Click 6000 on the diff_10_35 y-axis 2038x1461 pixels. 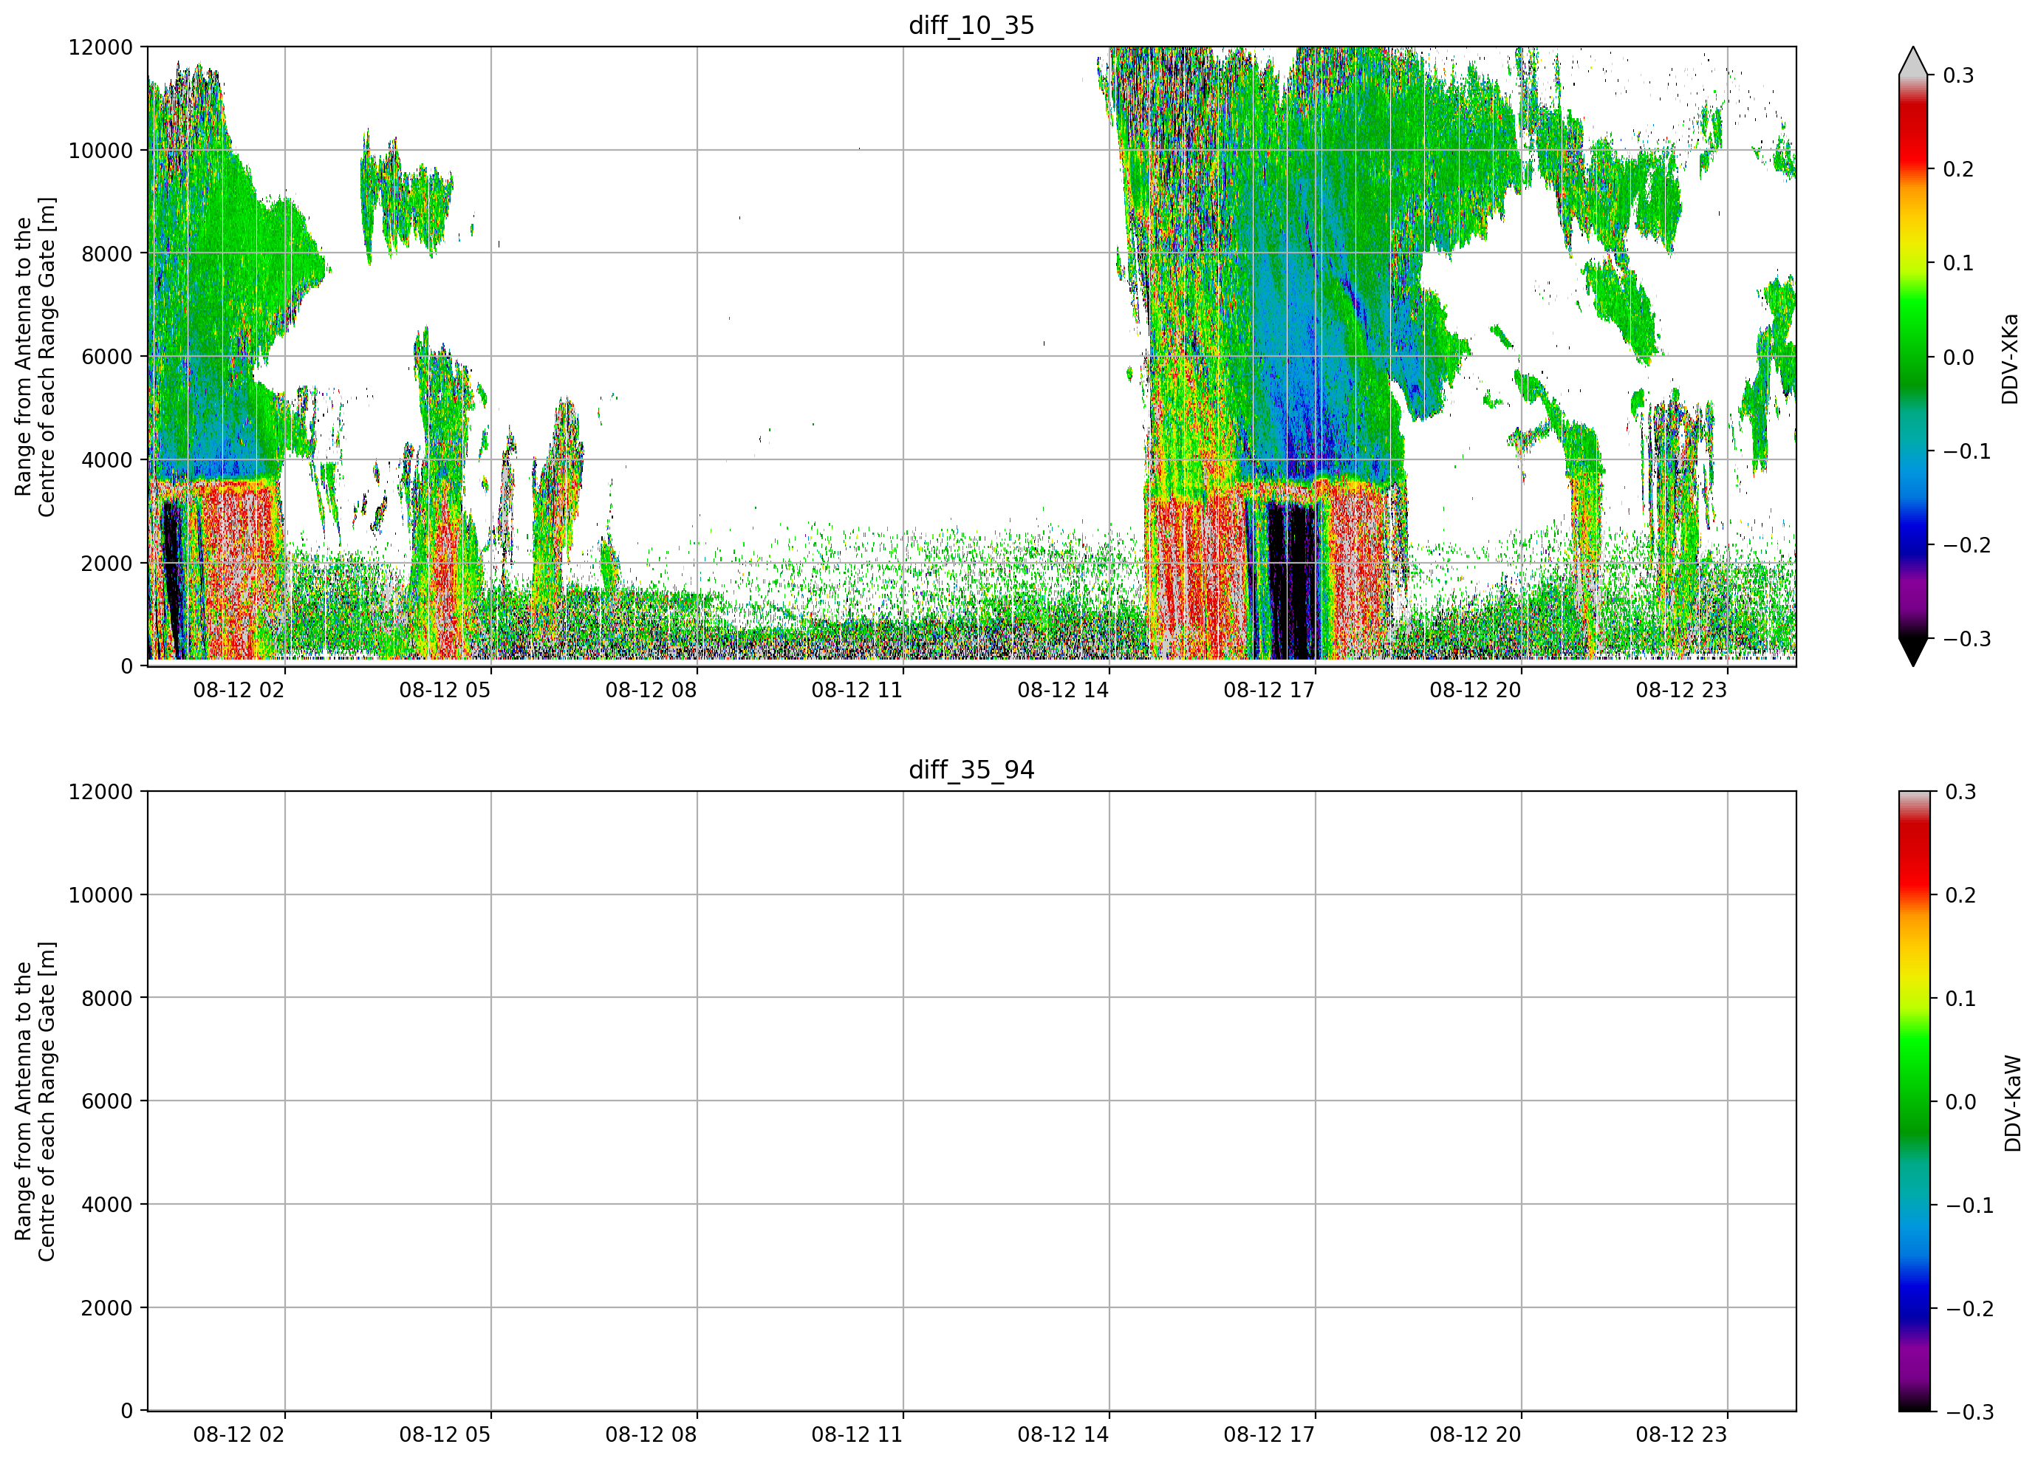(107, 357)
